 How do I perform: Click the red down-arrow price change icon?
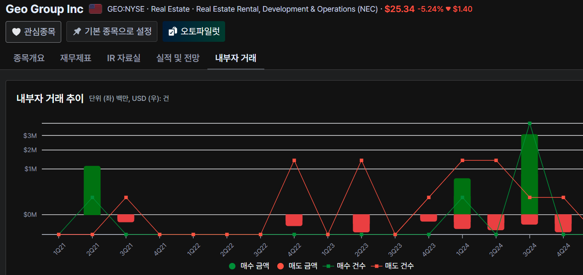coord(448,9)
